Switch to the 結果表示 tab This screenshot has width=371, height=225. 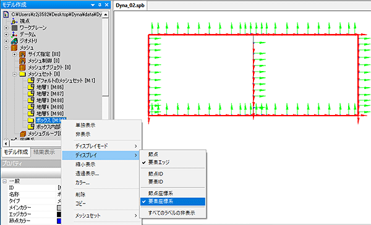click(44, 152)
